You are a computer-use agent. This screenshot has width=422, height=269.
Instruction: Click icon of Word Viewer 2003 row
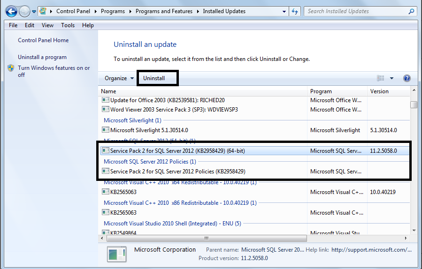click(x=106, y=109)
